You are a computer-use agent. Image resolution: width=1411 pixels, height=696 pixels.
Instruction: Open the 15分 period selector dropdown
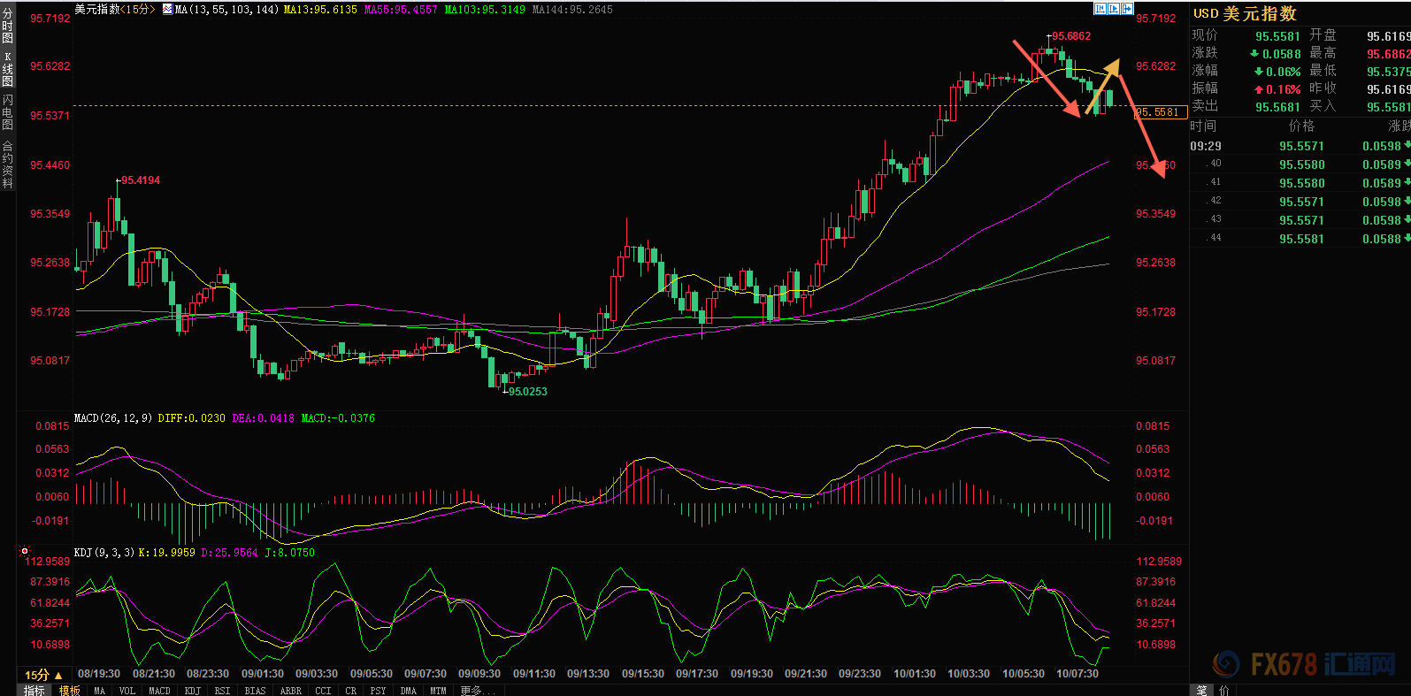[x=43, y=675]
